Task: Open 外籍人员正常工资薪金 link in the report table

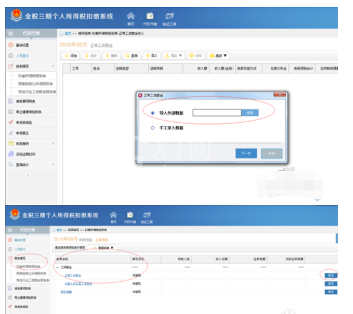Action: [x=79, y=284]
